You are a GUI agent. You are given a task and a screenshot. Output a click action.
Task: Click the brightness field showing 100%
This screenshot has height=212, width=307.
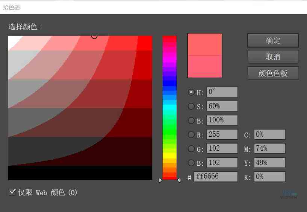[222, 120]
